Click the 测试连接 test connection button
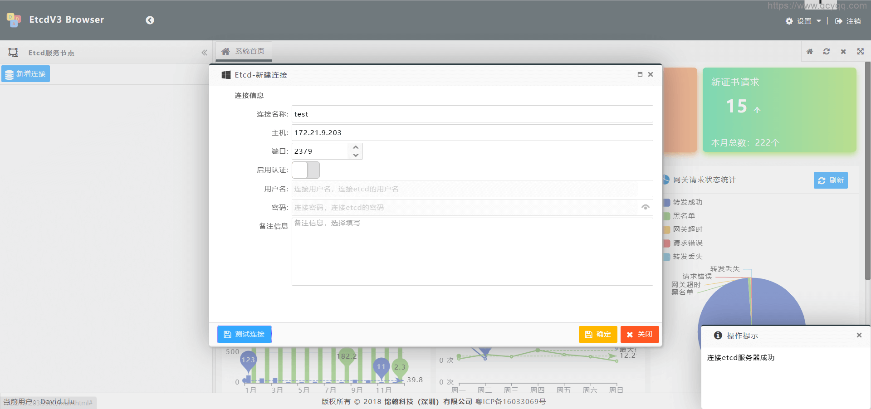The image size is (871, 409). pyautogui.click(x=244, y=334)
